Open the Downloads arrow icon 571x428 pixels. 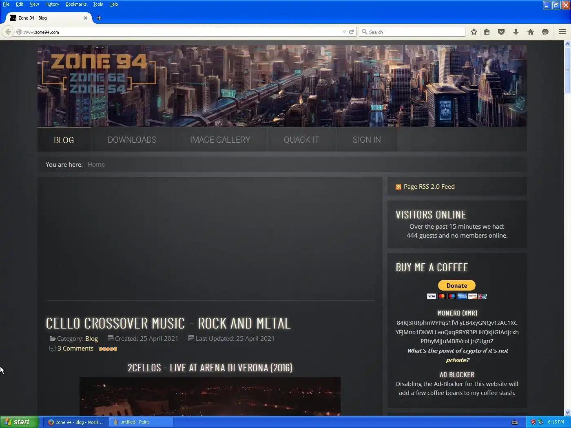516,32
